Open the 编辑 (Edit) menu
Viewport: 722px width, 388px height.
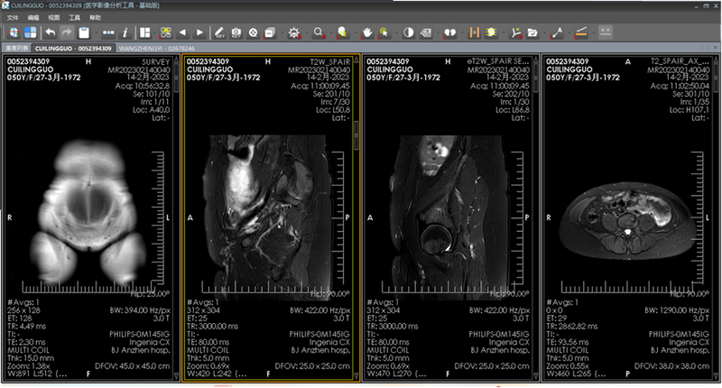point(33,17)
